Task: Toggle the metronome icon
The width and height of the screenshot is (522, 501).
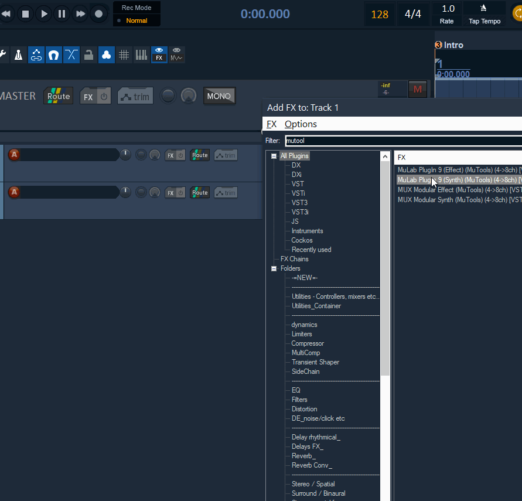Action: 19,55
